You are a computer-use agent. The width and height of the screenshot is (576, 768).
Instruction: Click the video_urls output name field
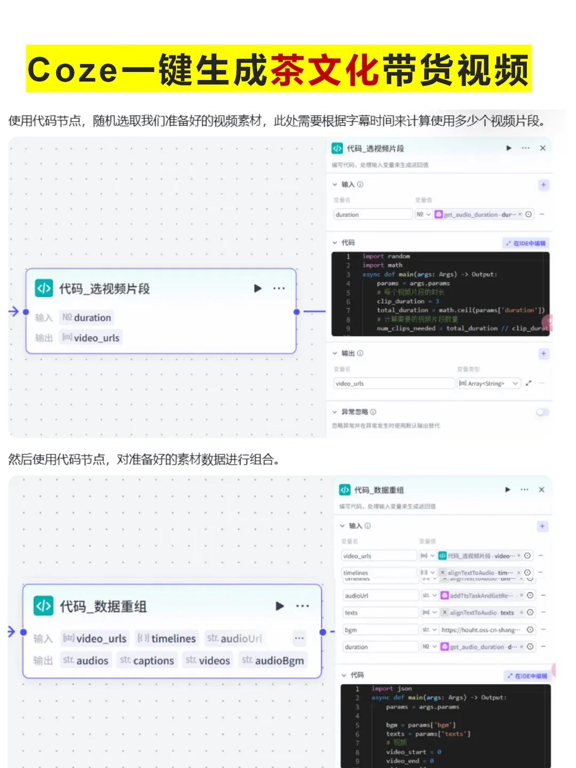[x=394, y=383]
